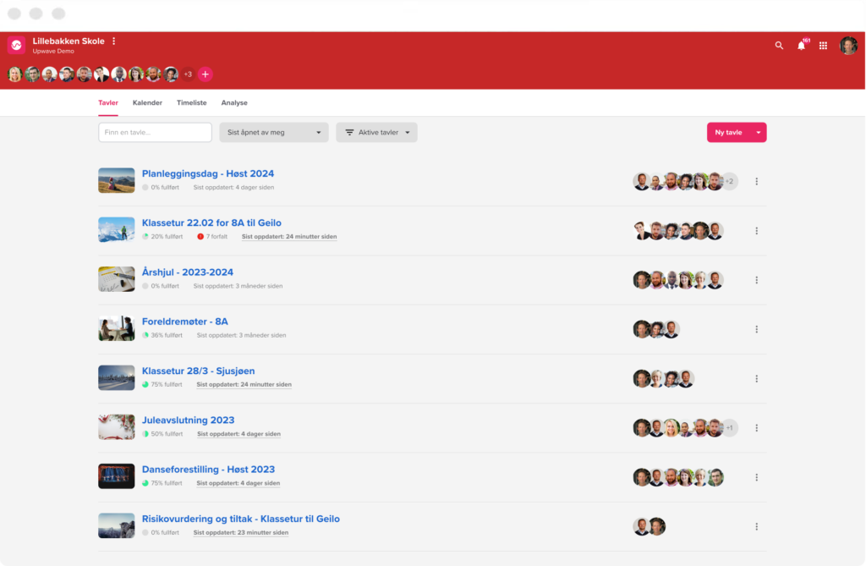Add a member with the plus button
The height and width of the screenshot is (566, 866).
(205, 74)
